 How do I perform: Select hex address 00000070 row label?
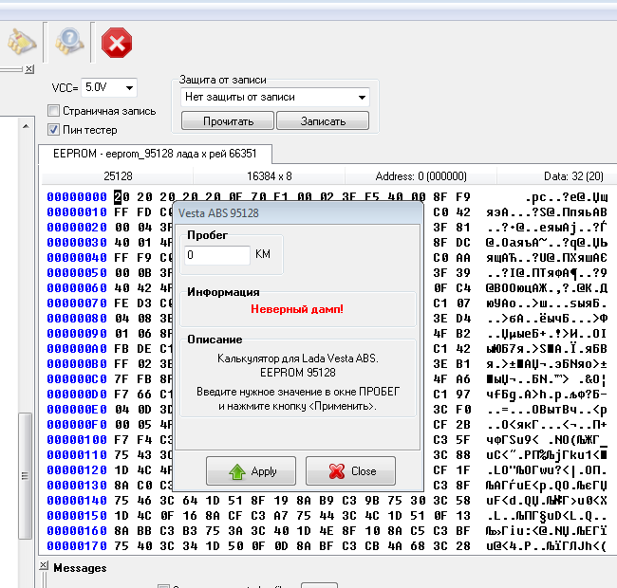pyautogui.click(x=77, y=303)
